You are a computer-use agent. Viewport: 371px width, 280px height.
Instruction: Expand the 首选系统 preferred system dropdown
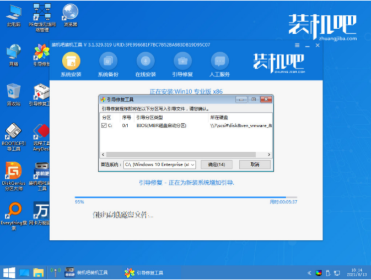[x=192, y=164]
